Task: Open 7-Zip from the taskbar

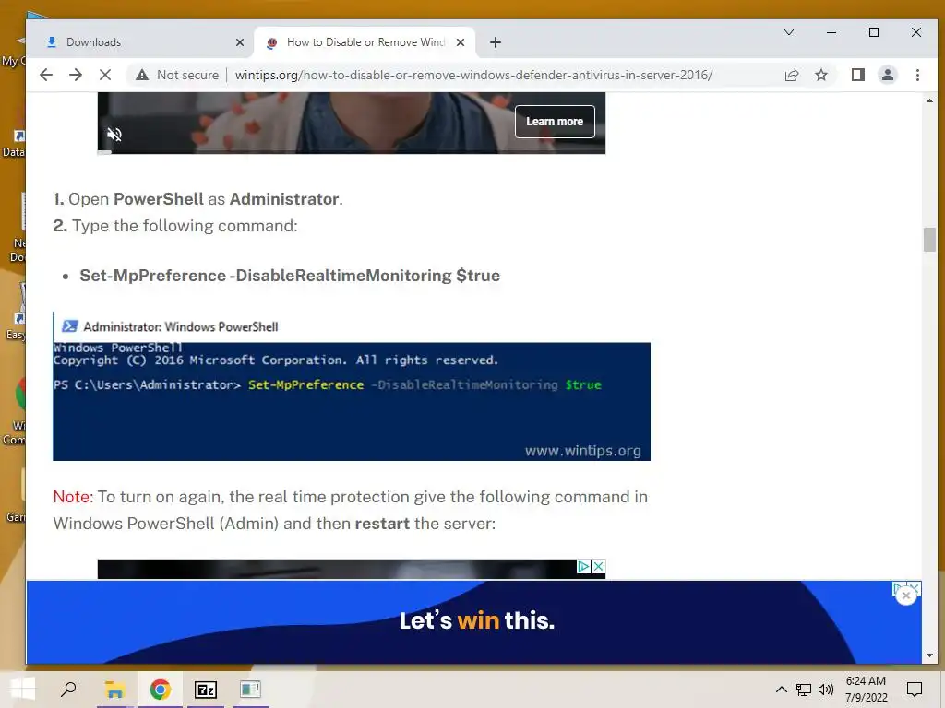Action: pyautogui.click(x=206, y=690)
